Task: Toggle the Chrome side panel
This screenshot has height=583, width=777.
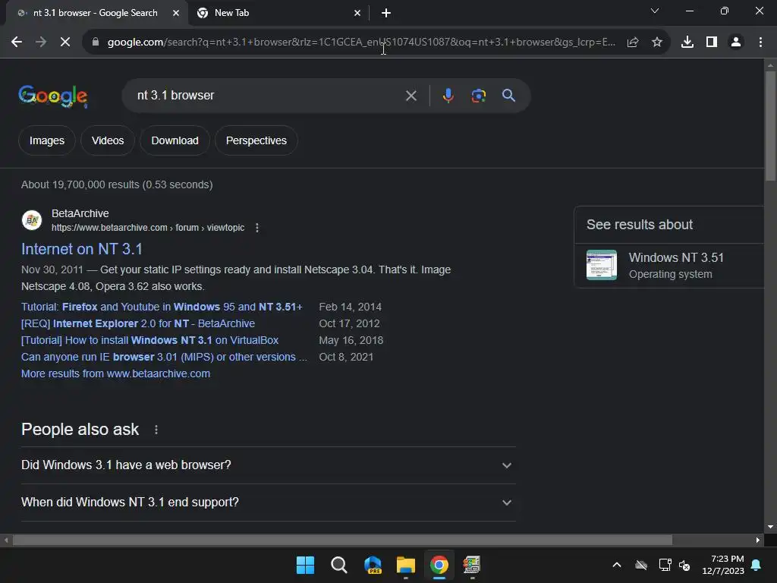Action: pos(712,43)
